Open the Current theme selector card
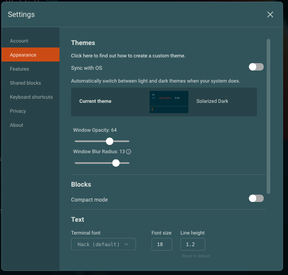288x275 pixels. click(164, 102)
